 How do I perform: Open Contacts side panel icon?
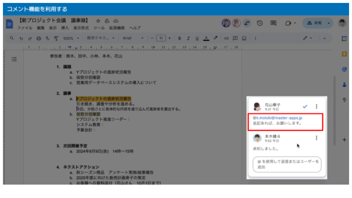[344, 85]
